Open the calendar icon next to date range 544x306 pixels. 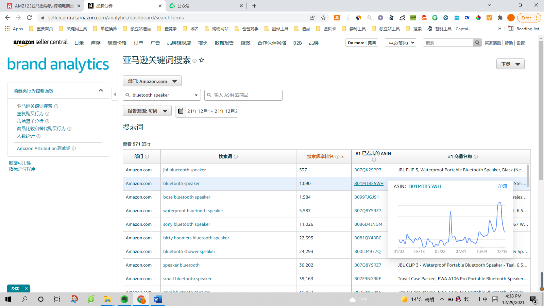click(x=180, y=111)
